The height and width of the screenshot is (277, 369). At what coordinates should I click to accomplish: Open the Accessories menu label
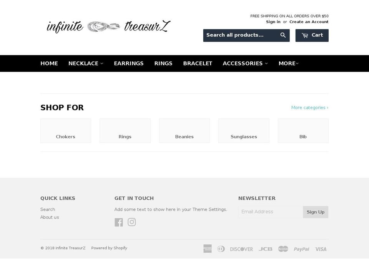pyautogui.click(x=243, y=63)
